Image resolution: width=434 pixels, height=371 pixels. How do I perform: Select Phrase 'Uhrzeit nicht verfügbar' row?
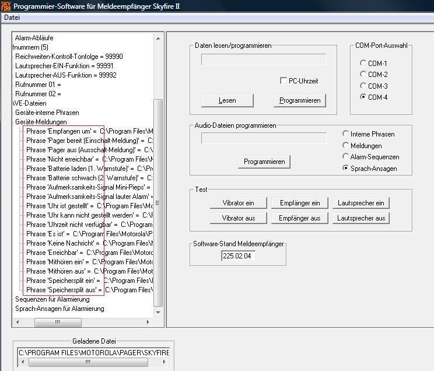[89, 225]
